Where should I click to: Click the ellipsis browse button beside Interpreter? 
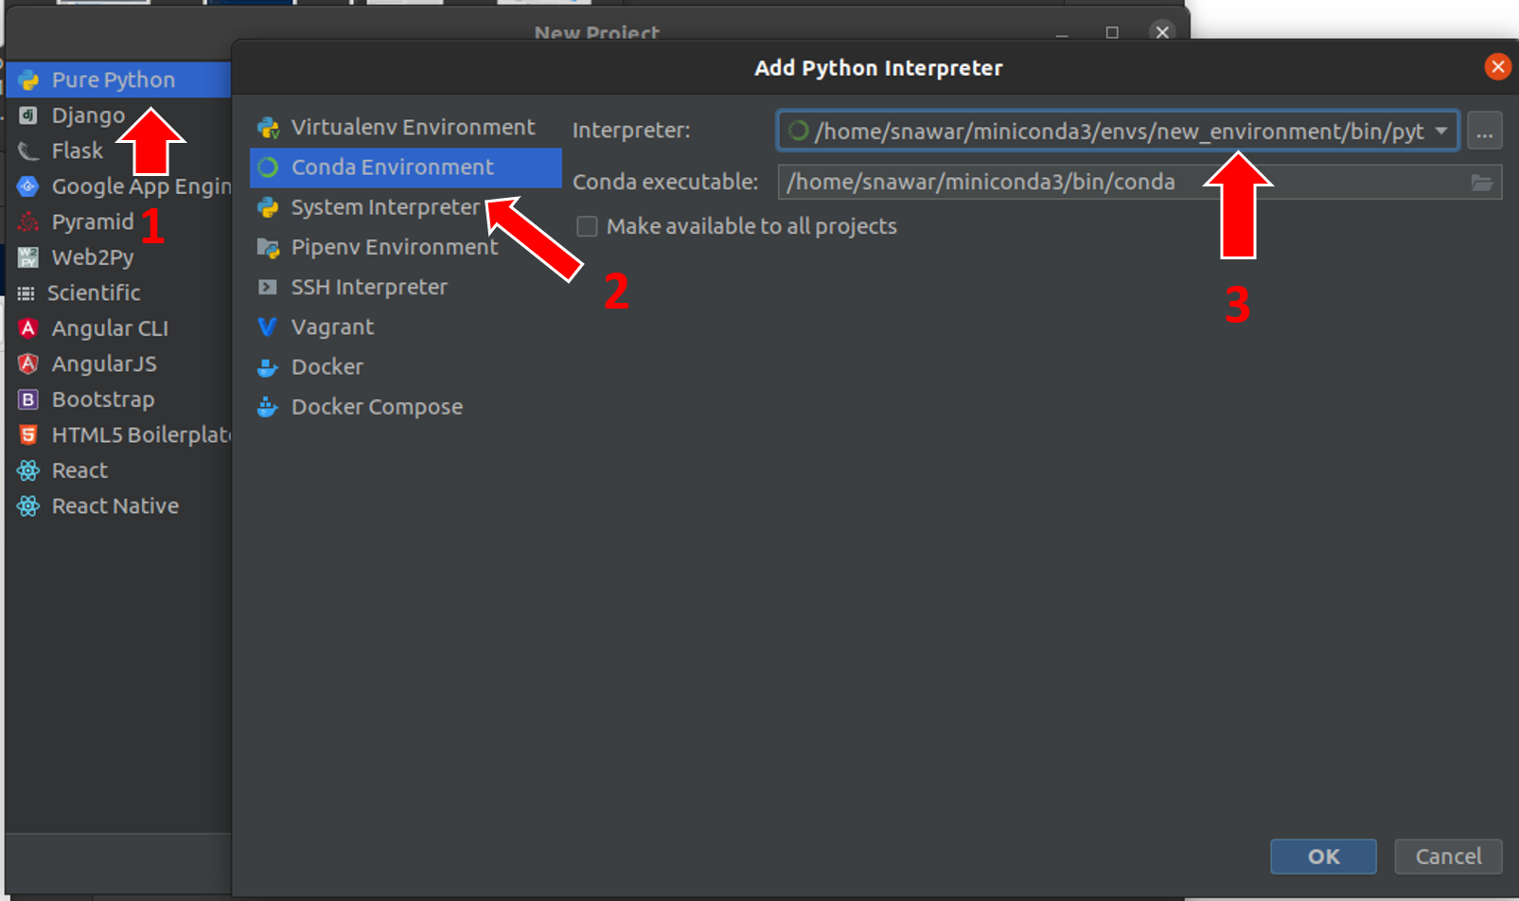(x=1485, y=132)
